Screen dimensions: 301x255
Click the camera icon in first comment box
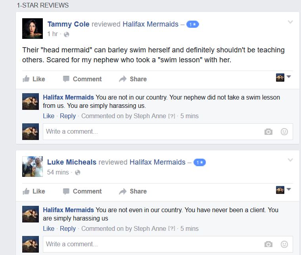(x=268, y=132)
